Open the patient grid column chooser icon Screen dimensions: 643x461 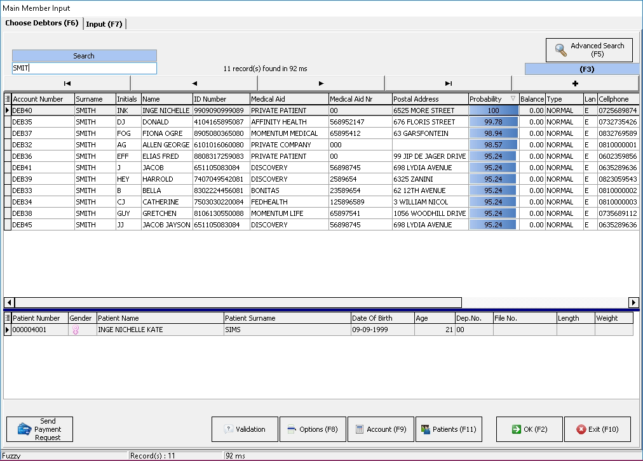[x=8, y=318]
